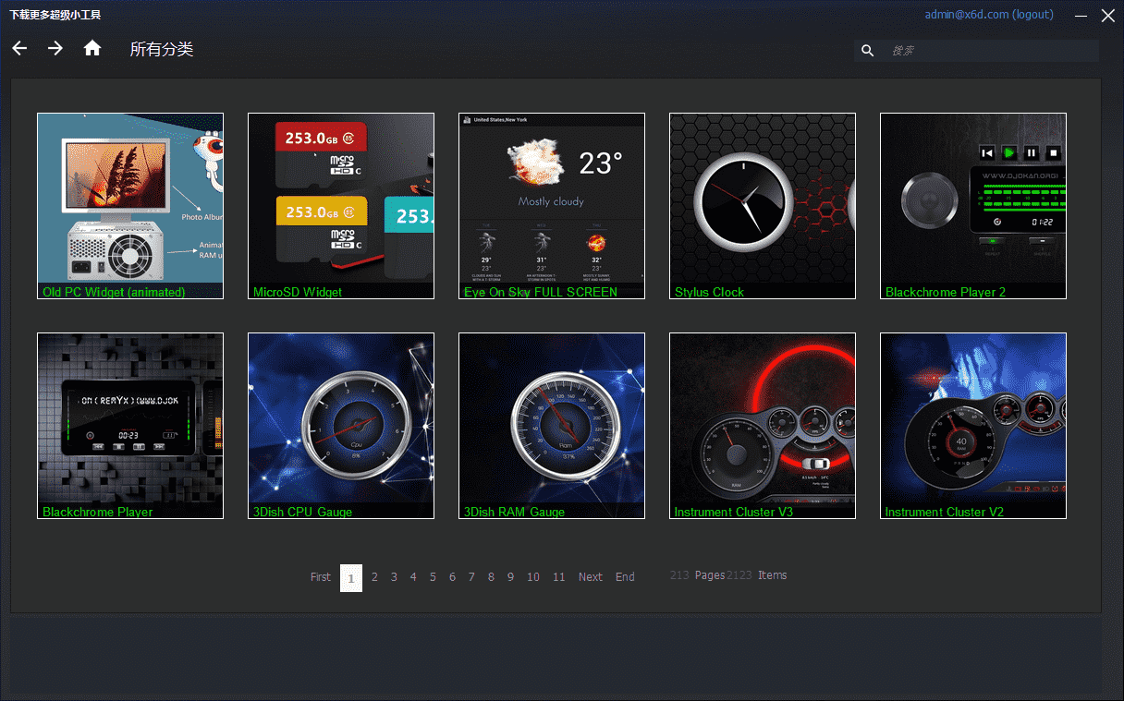Jump to the last page using End

(x=625, y=576)
